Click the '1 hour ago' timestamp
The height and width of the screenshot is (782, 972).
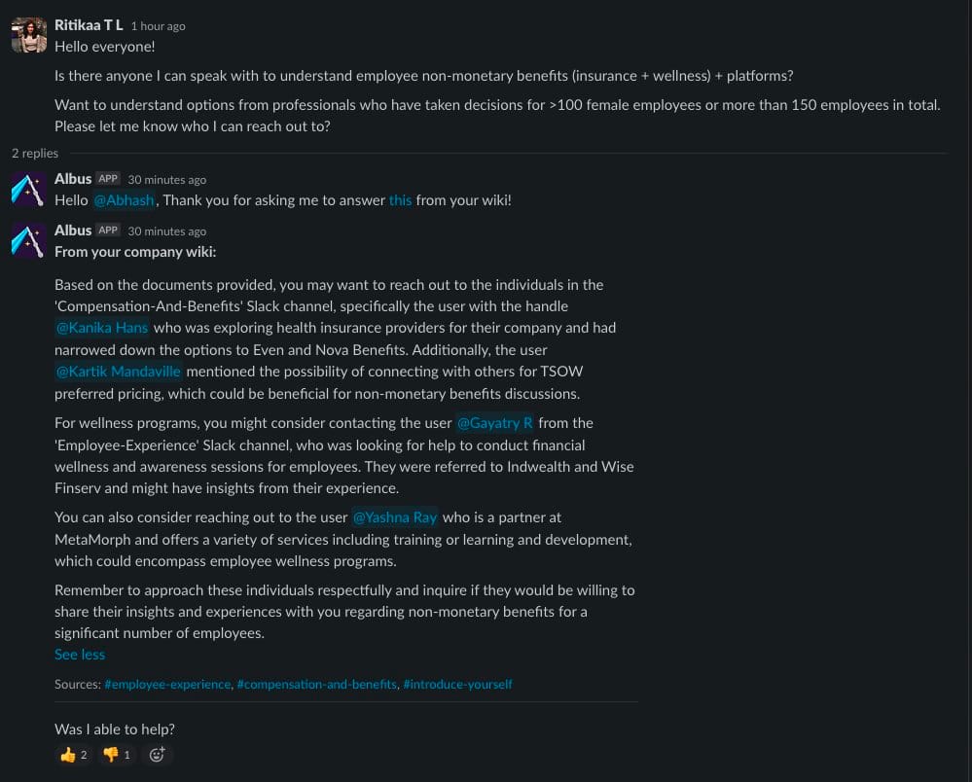(x=158, y=26)
